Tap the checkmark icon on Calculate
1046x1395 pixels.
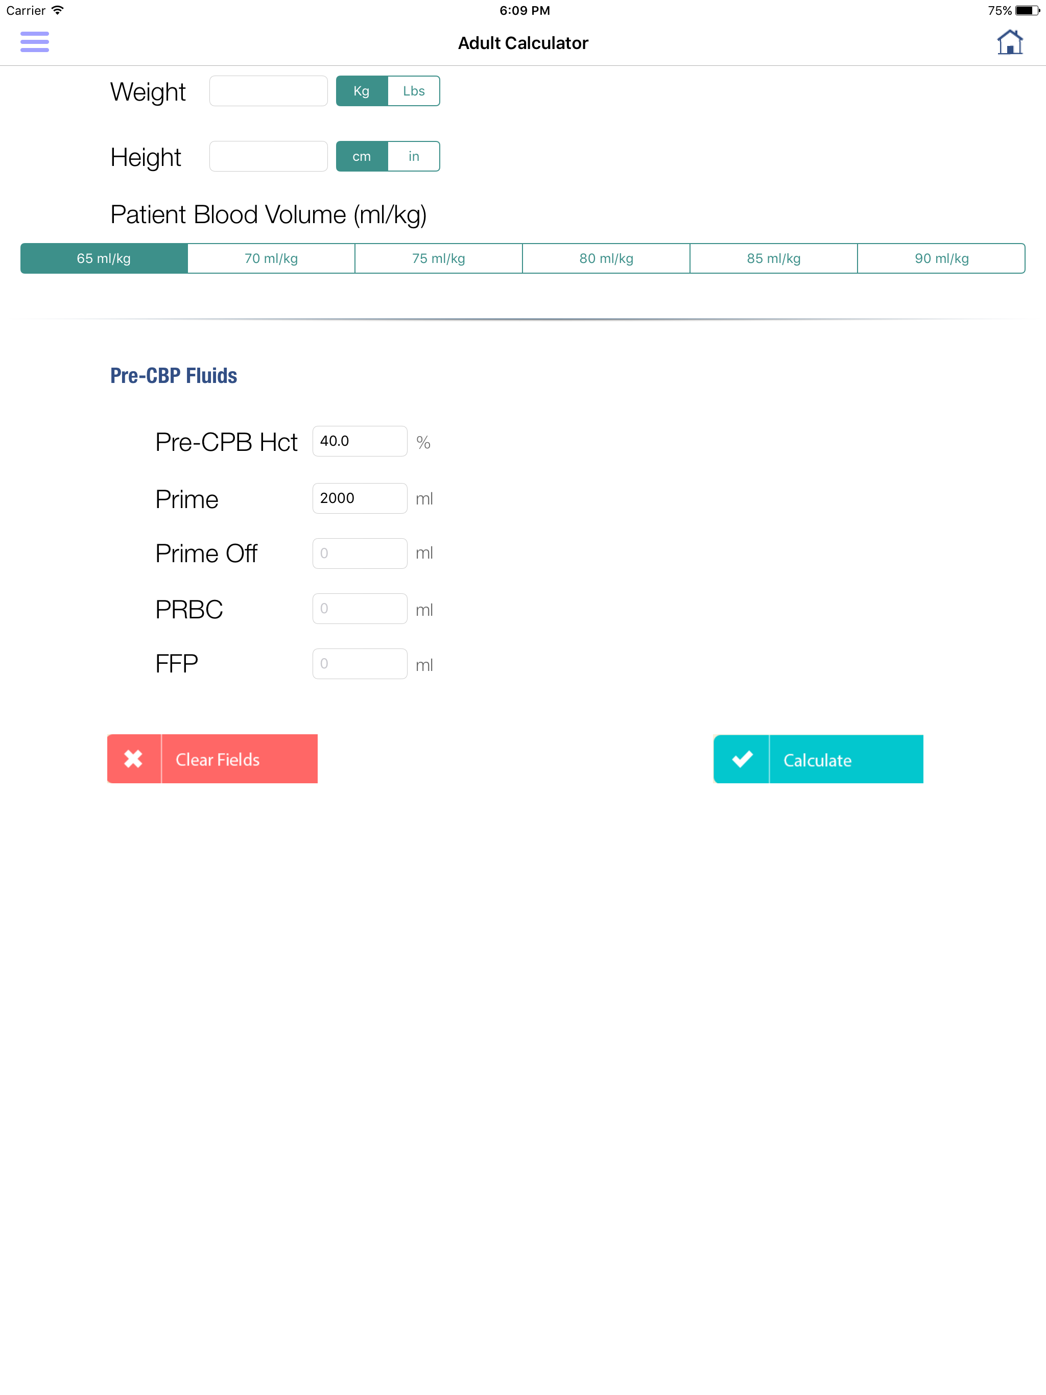(742, 759)
